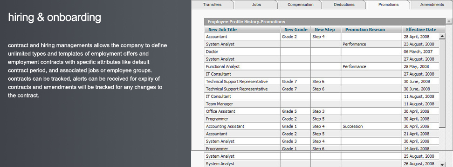Click the Team Manager row
453x167 pixels.
[x=322, y=104]
